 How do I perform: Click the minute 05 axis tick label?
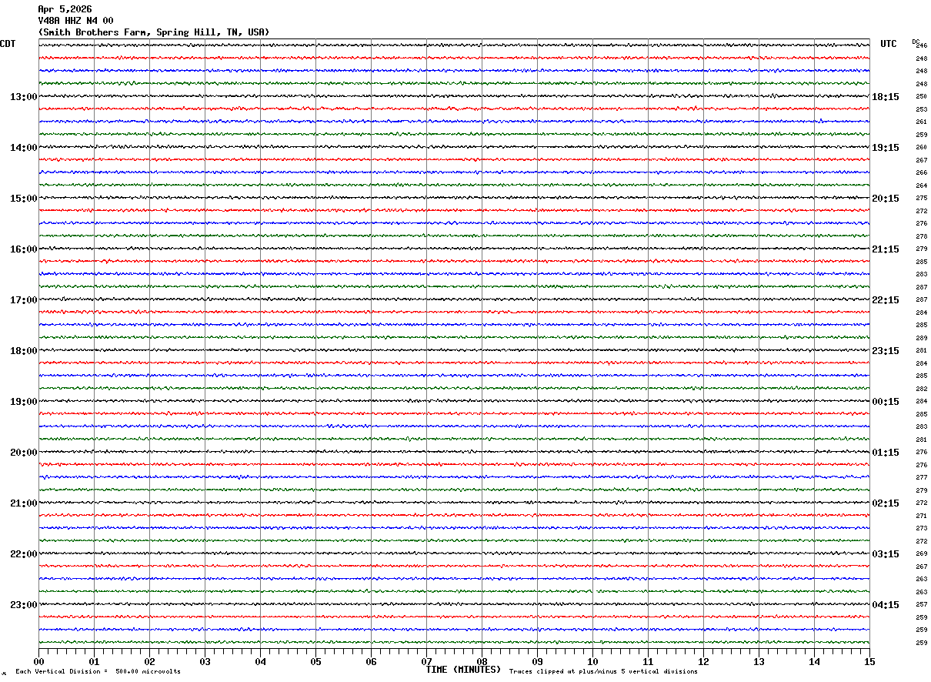[316, 661]
